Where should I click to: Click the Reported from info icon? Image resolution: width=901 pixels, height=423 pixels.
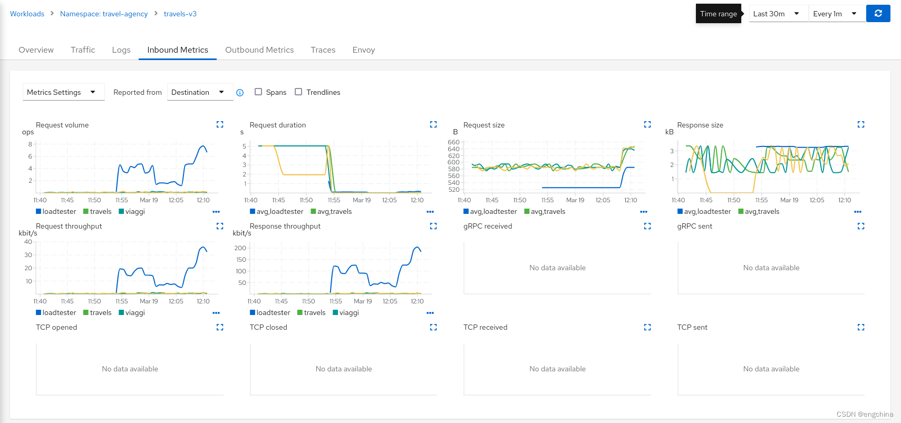click(x=240, y=93)
